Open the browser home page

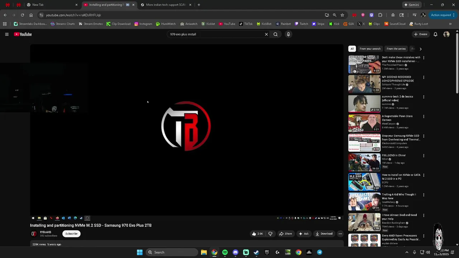(x=31, y=15)
